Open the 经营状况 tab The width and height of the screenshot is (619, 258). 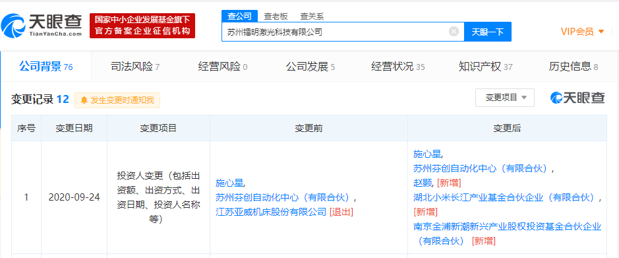[x=398, y=67]
